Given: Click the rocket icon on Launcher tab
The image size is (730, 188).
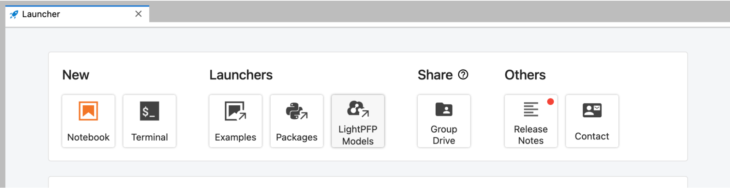Looking at the screenshot, I should 14,14.
